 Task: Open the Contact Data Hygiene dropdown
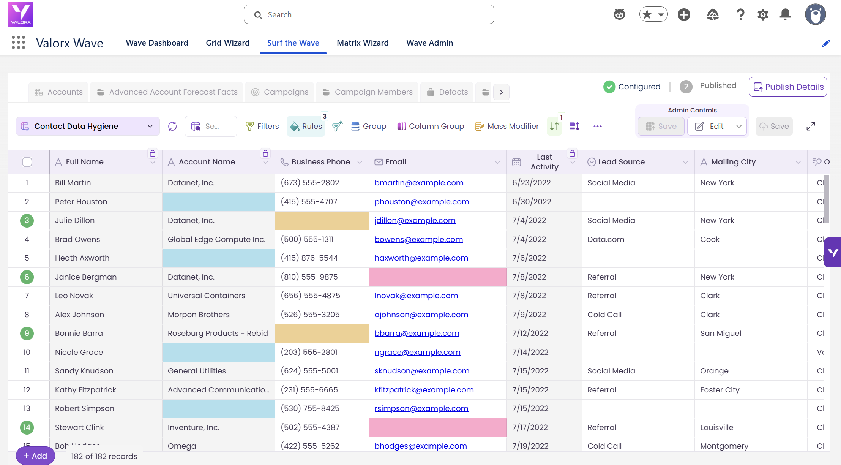(88, 126)
